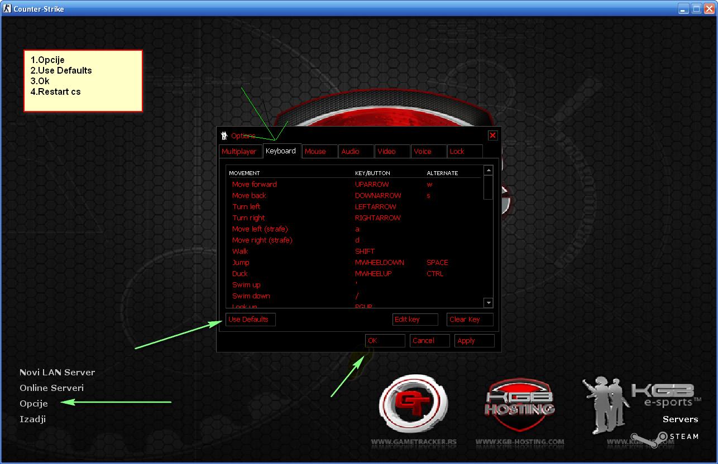This screenshot has height=464, width=718.
Task: Open the GameTracker GT logo
Action: click(413, 404)
